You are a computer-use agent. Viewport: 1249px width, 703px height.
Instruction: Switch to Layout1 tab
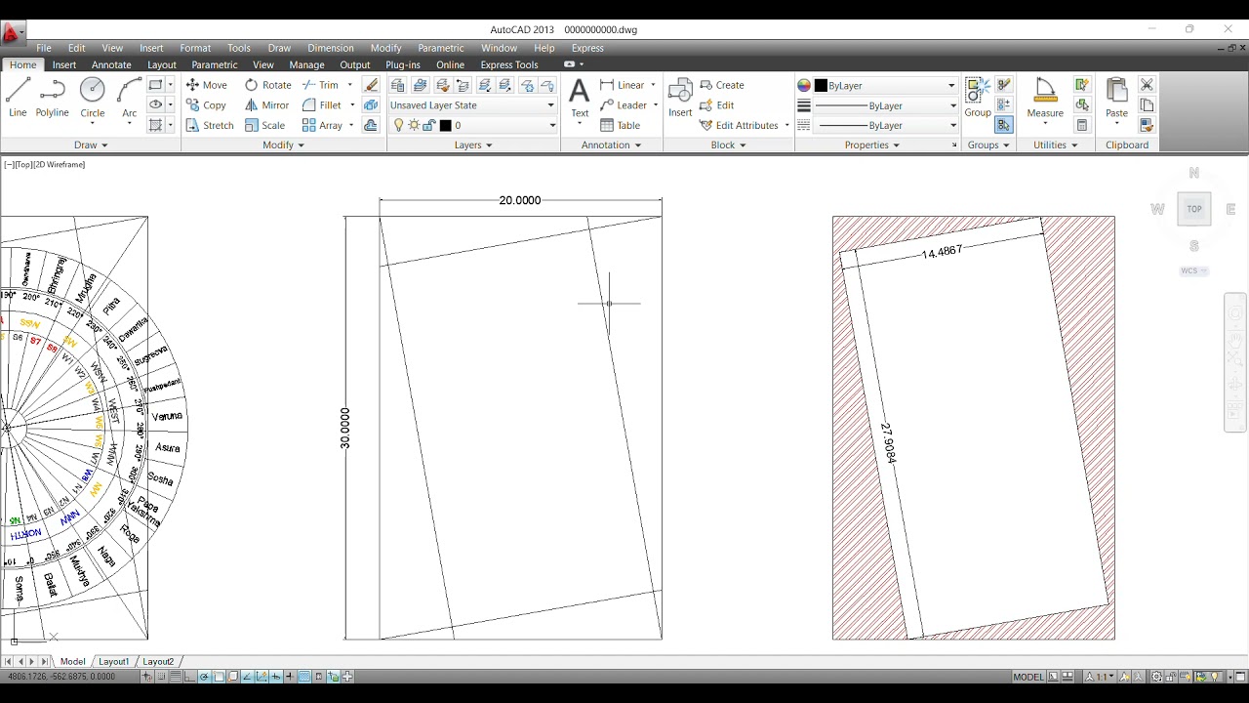pyautogui.click(x=113, y=661)
